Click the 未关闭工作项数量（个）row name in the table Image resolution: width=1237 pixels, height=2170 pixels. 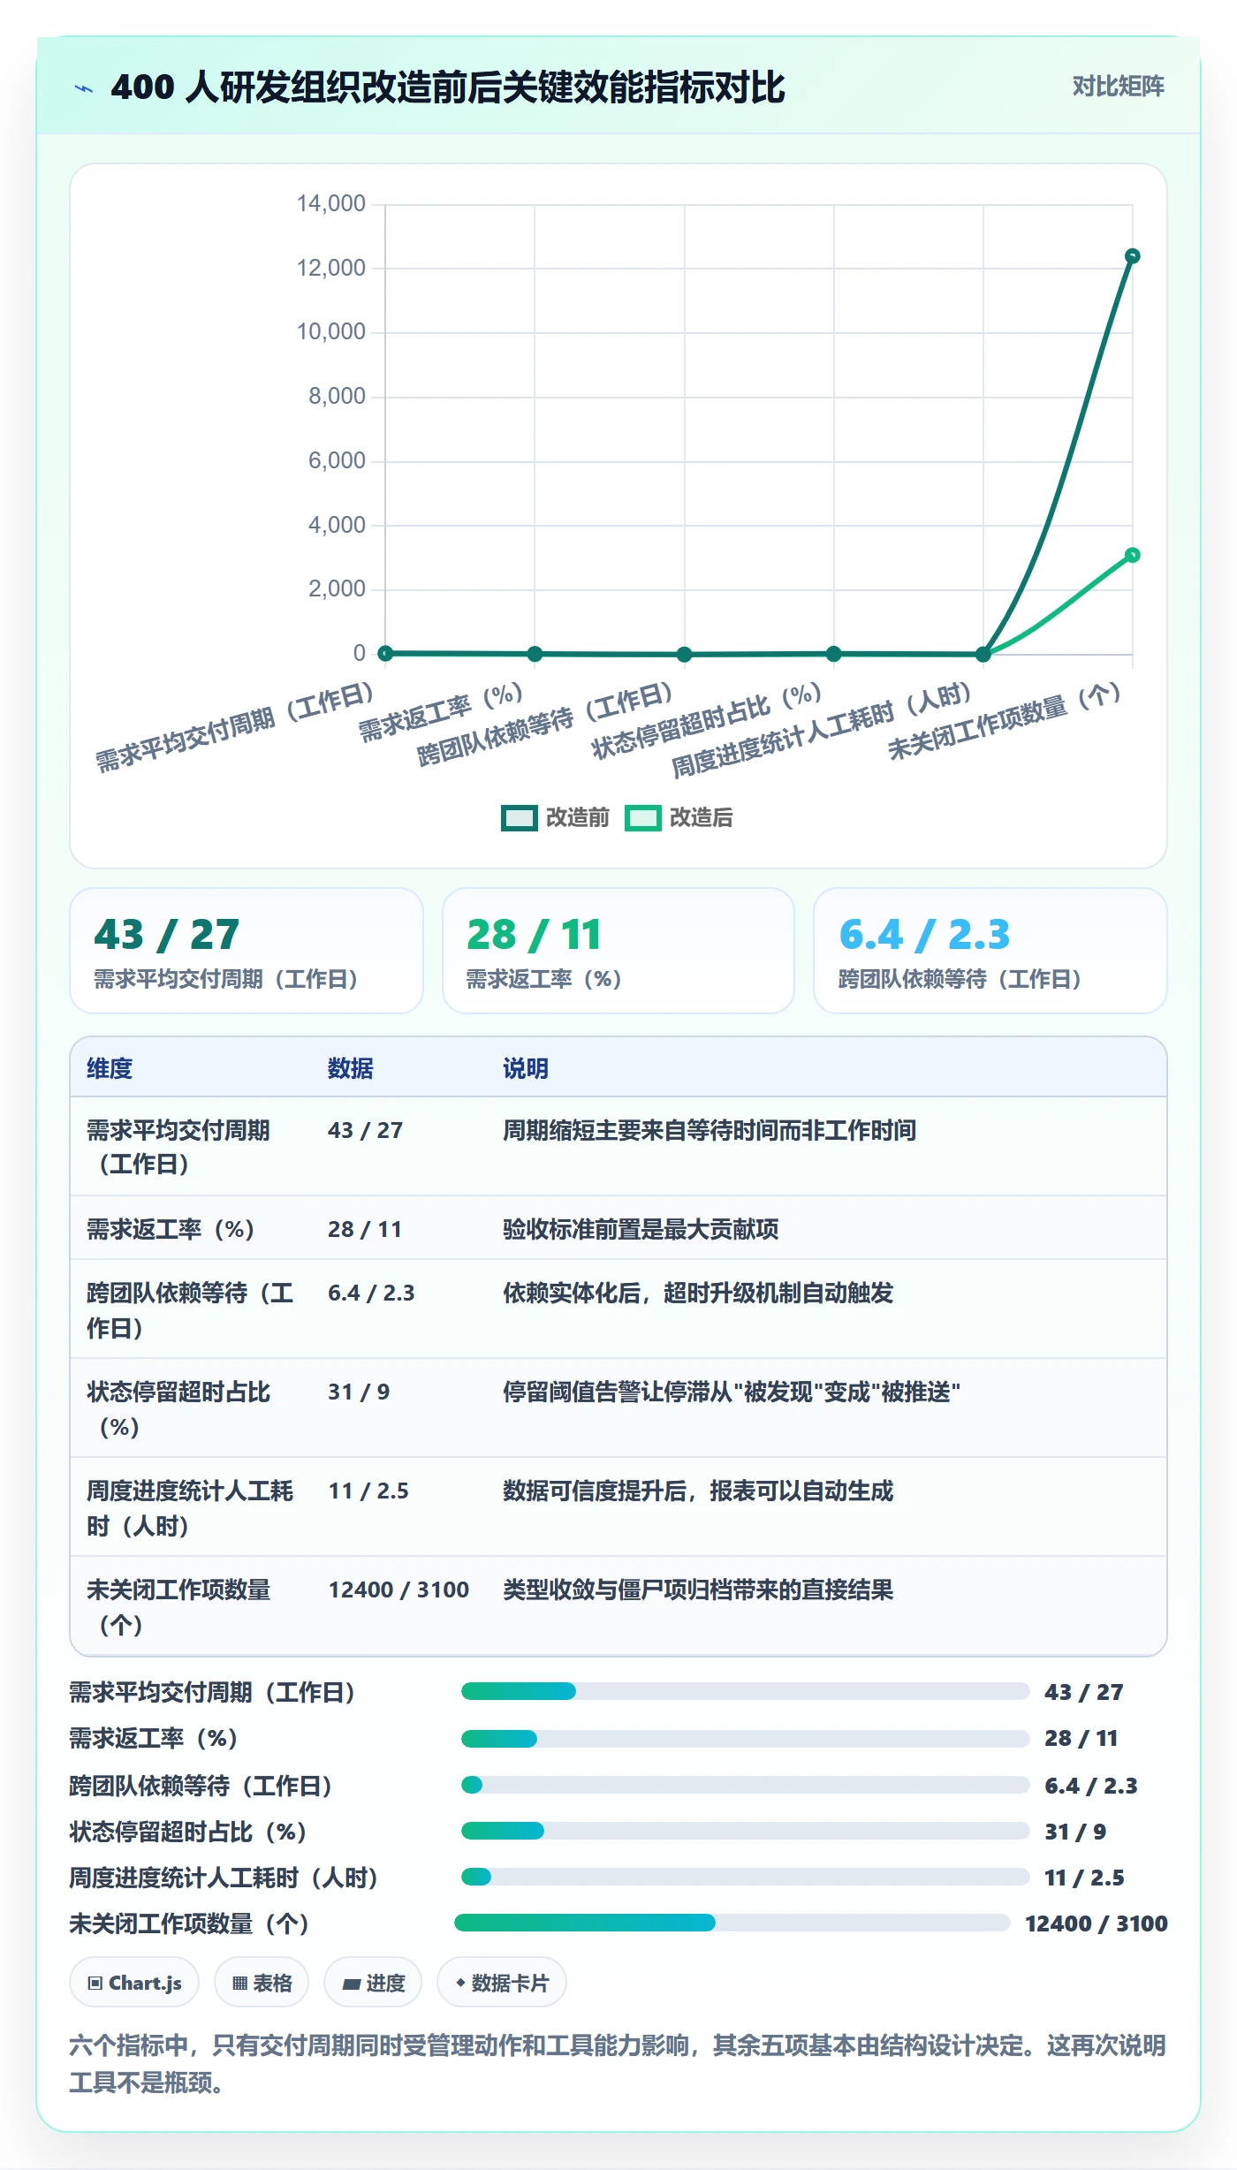point(179,1607)
